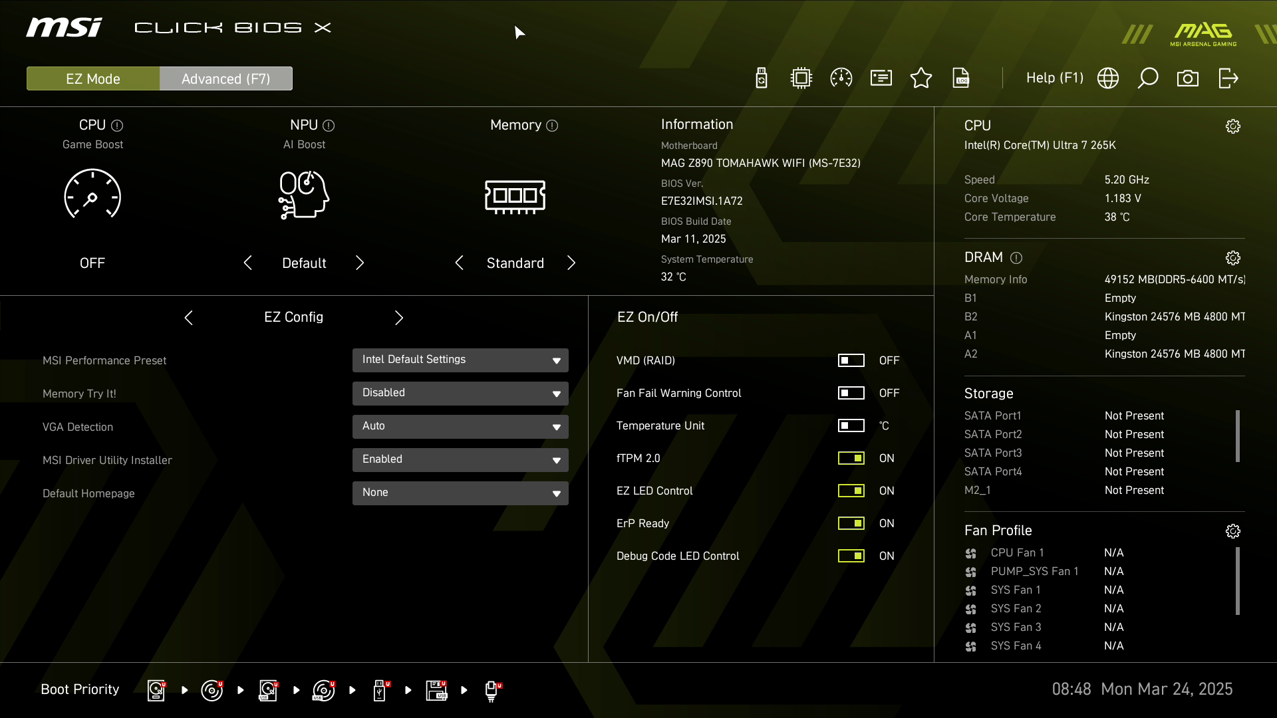1277x718 pixels.
Task: Open the Fan Profile gear settings
Action: [x=1233, y=531]
